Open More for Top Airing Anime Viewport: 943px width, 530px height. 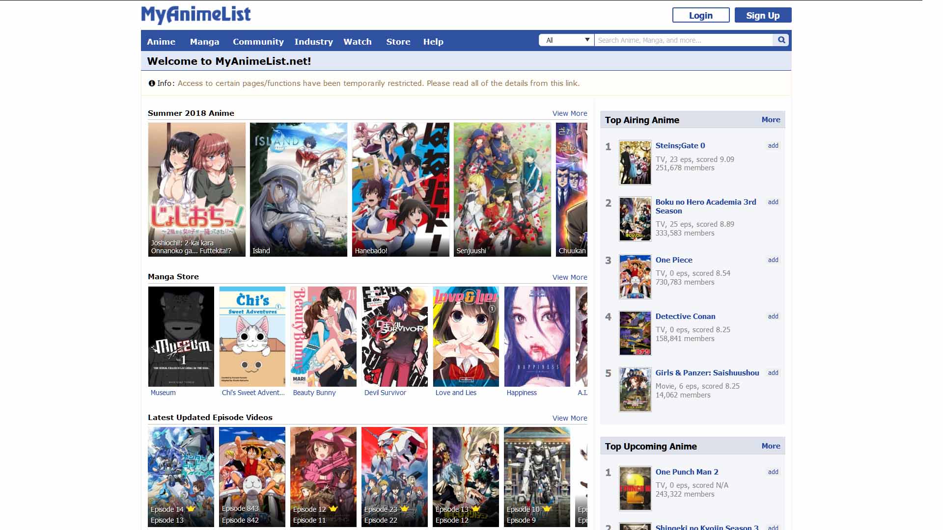(x=771, y=119)
